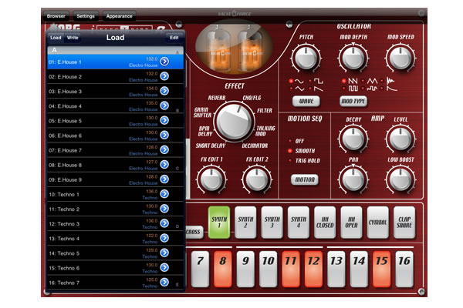The image size is (463, 308).
Task: Click the section A header in list
Action: coord(115,50)
